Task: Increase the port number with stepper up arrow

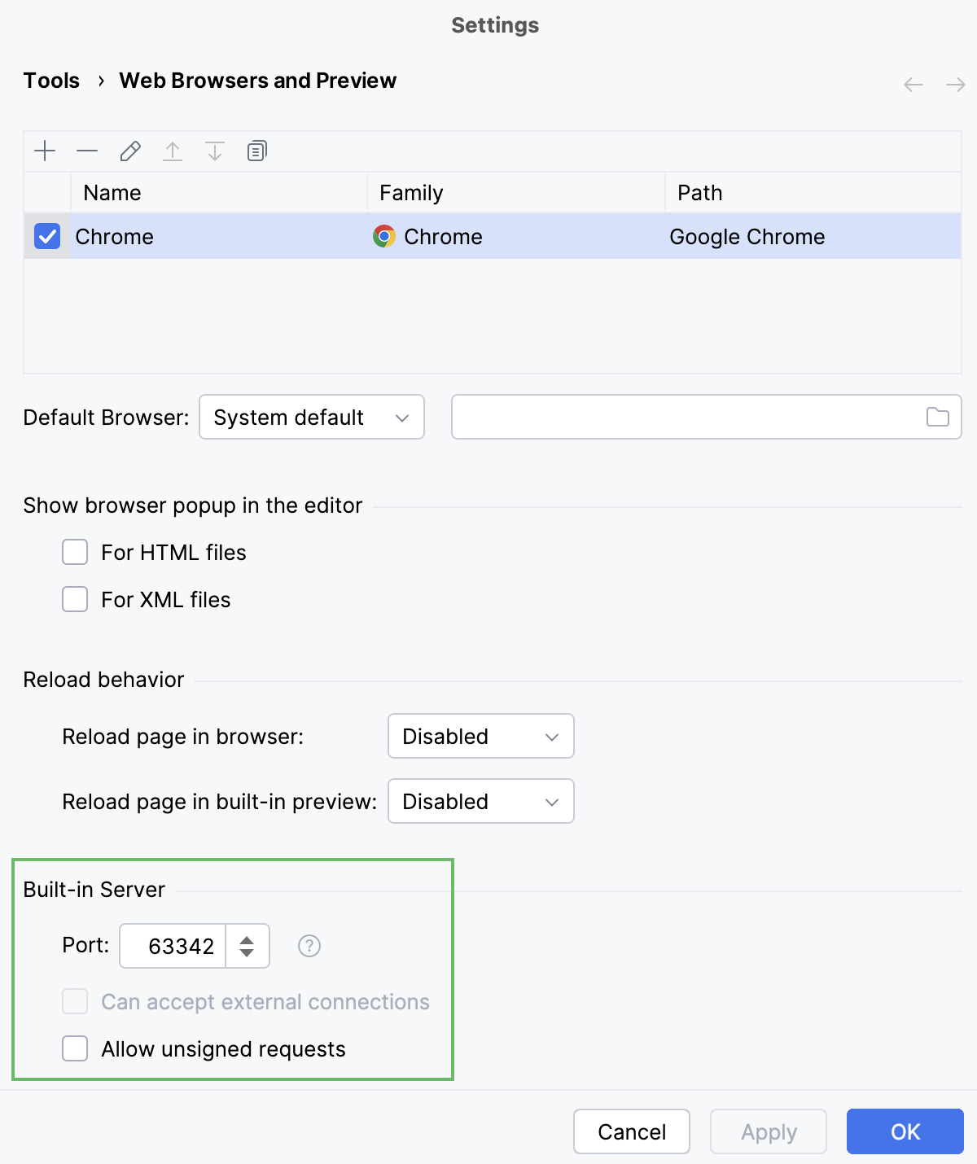Action: (247, 939)
